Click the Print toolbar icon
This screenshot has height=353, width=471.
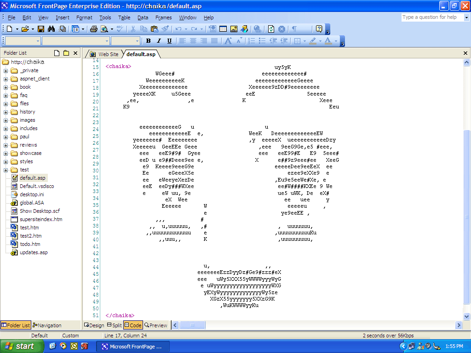tap(94, 29)
